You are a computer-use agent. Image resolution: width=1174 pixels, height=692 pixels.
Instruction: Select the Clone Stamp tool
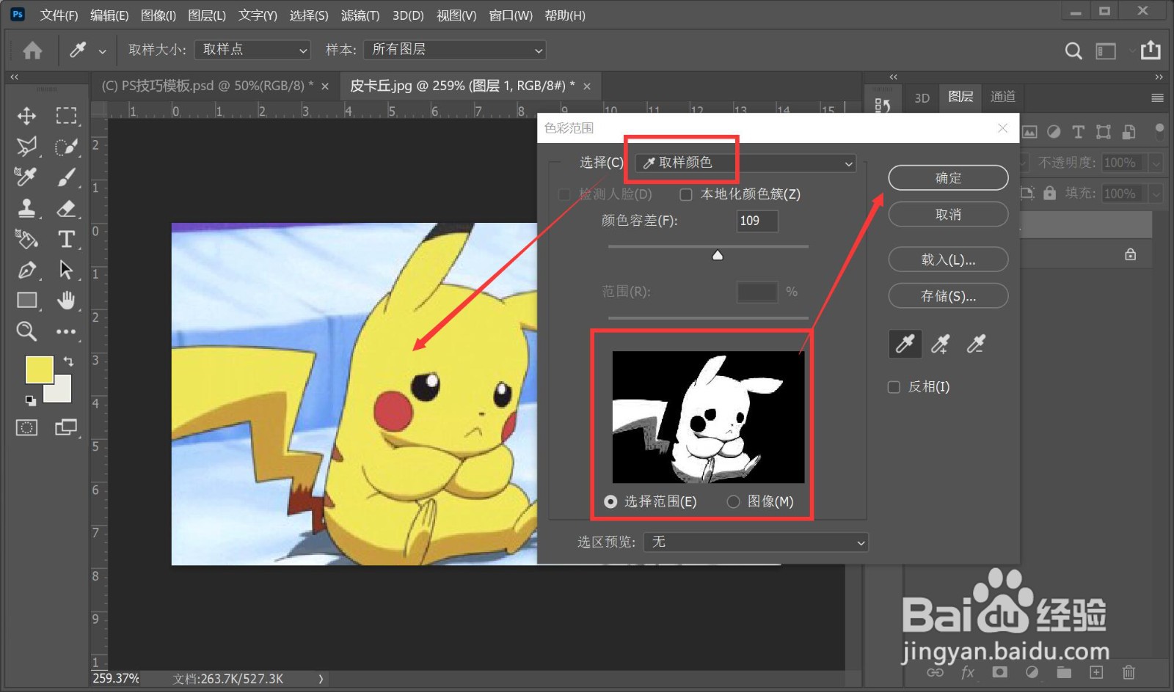pos(27,208)
